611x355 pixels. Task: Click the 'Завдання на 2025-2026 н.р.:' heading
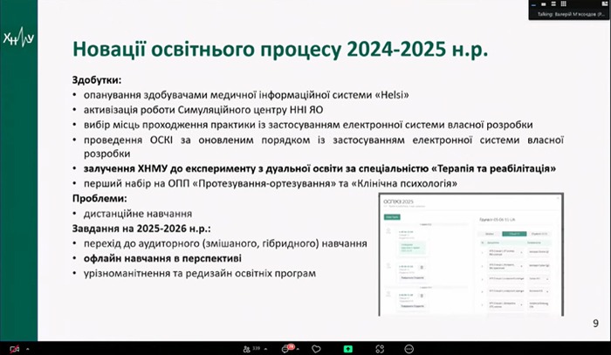click(x=141, y=229)
